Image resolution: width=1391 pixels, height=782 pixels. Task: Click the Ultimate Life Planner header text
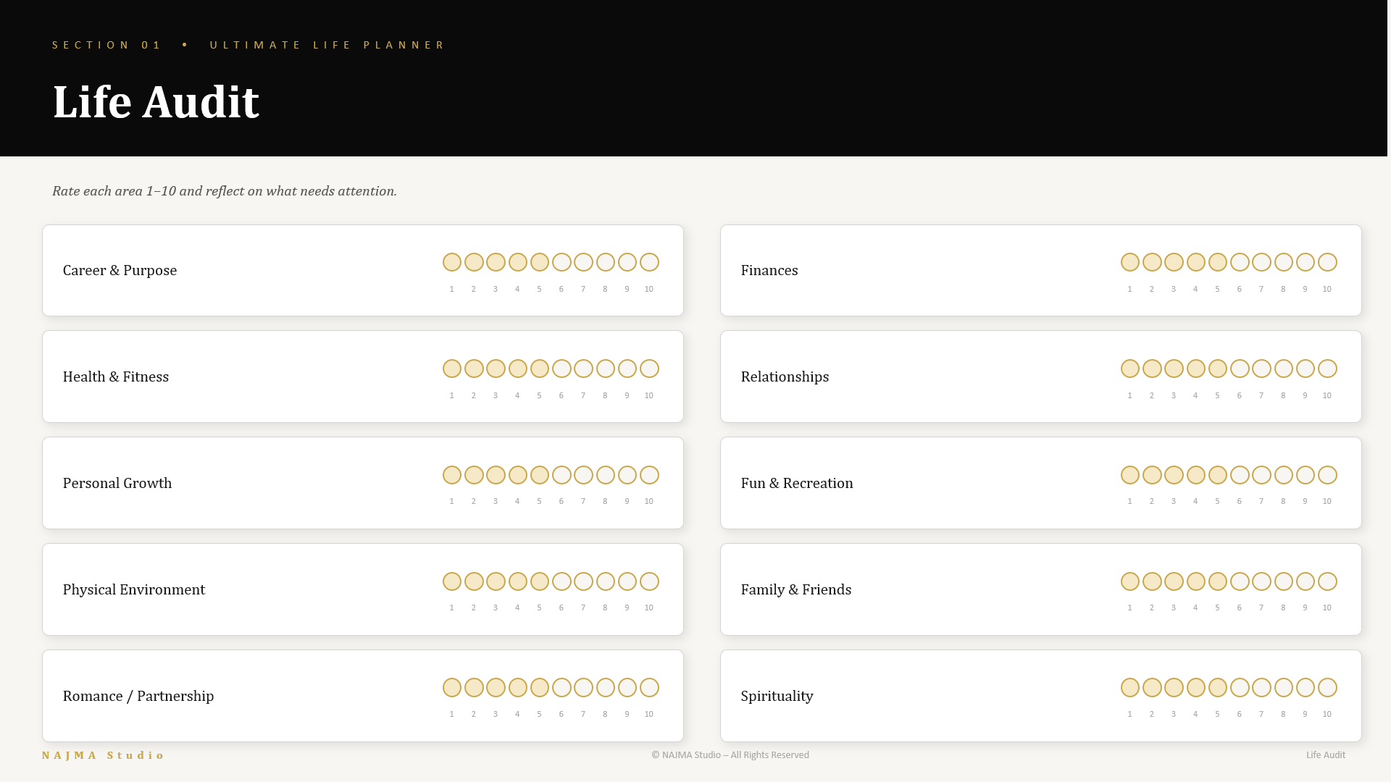pos(327,45)
